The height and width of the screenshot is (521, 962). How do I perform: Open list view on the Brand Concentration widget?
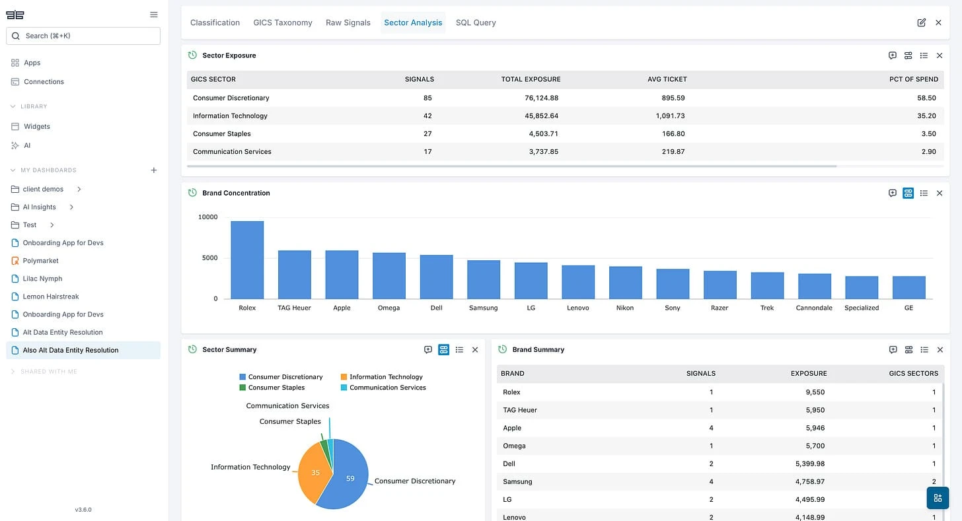point(924,193)
